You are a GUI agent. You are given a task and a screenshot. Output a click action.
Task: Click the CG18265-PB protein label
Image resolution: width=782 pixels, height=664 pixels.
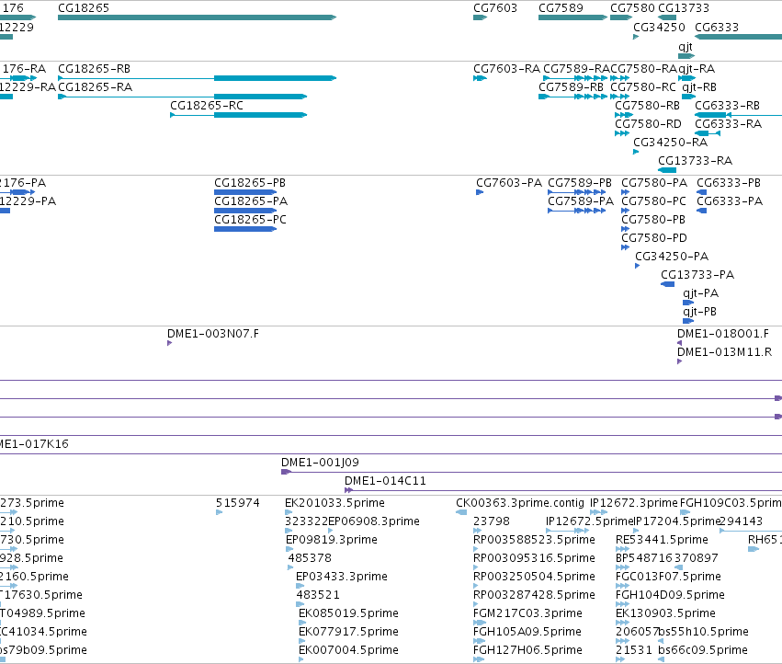[x=250, y=183]
